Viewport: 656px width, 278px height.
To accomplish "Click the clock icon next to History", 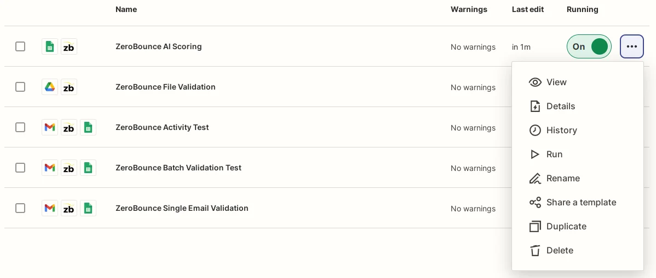I will tap(535, 131).
